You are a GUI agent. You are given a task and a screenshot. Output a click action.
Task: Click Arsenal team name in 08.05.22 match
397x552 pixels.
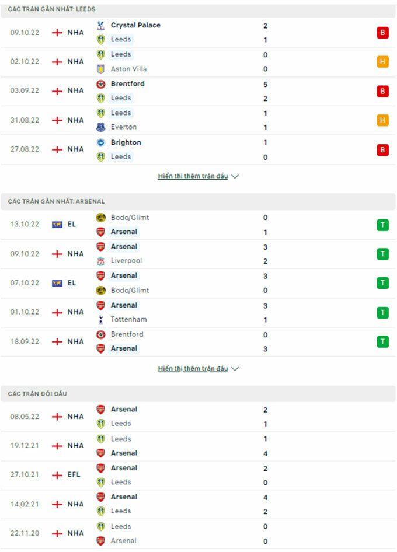(124, 410)
